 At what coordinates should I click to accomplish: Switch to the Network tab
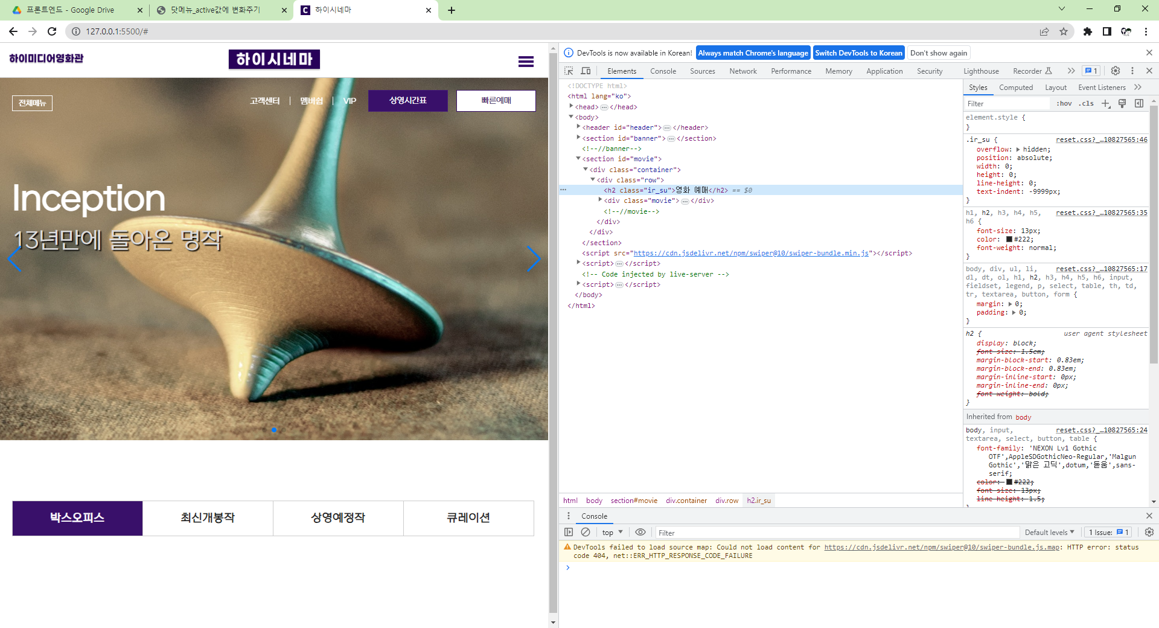click(x=743, y=71)
